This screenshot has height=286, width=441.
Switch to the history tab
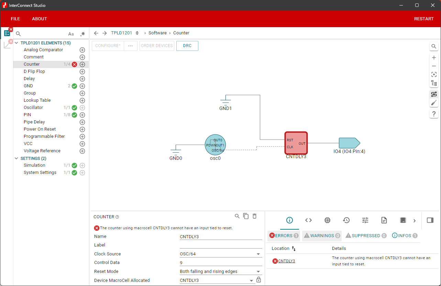tap(346, 220)
